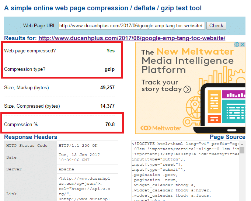
Task: Open the ducanhplus.com results link
Action: tap(132, 38)
